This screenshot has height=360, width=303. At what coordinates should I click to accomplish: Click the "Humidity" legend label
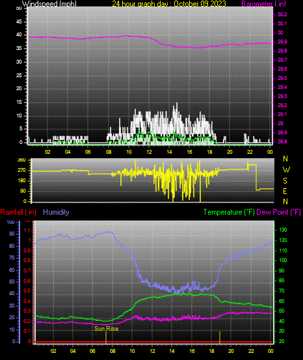[56, 212]
